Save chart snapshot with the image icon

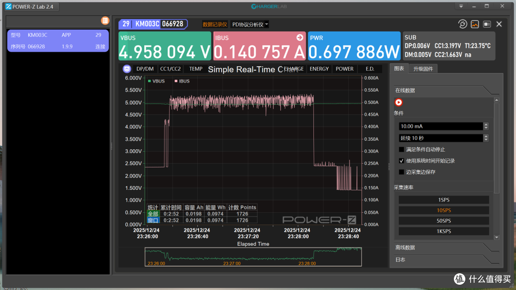tap(474, 24)
